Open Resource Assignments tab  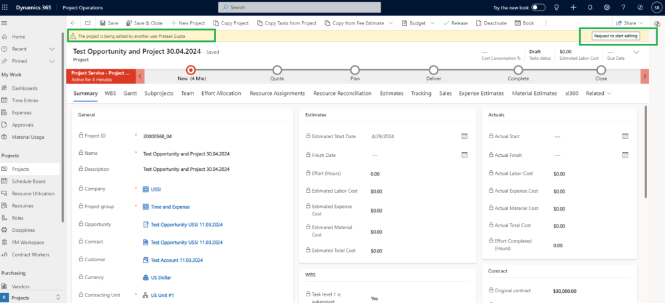pos(277,93)
